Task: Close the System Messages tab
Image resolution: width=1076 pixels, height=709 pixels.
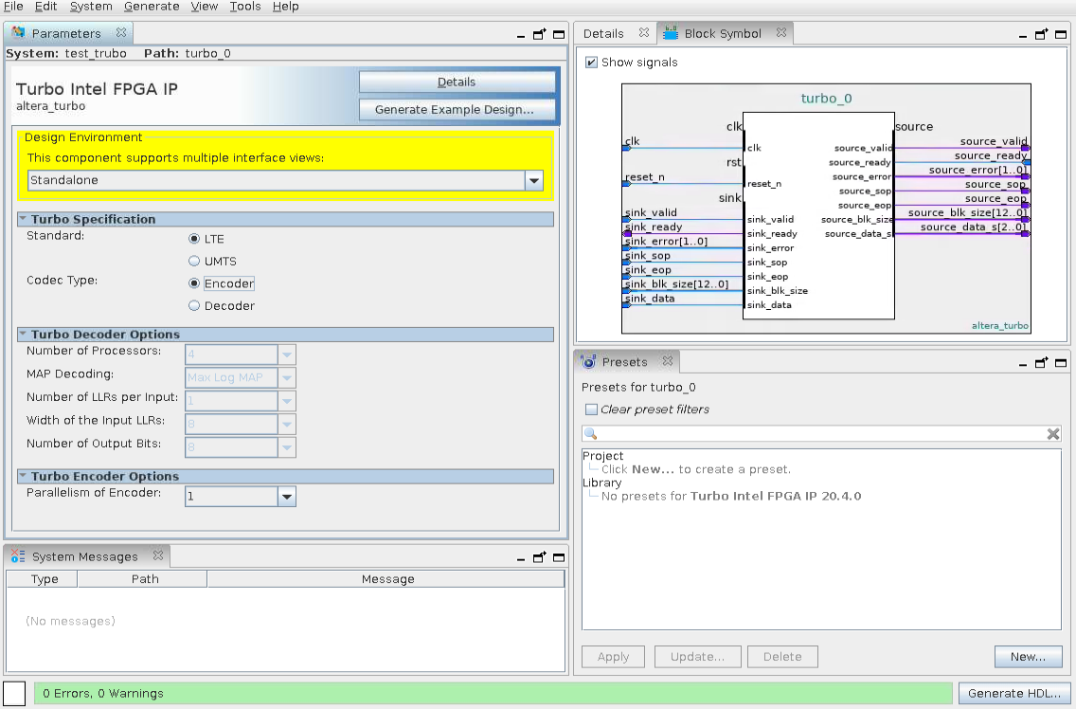Action: [158, 555]
